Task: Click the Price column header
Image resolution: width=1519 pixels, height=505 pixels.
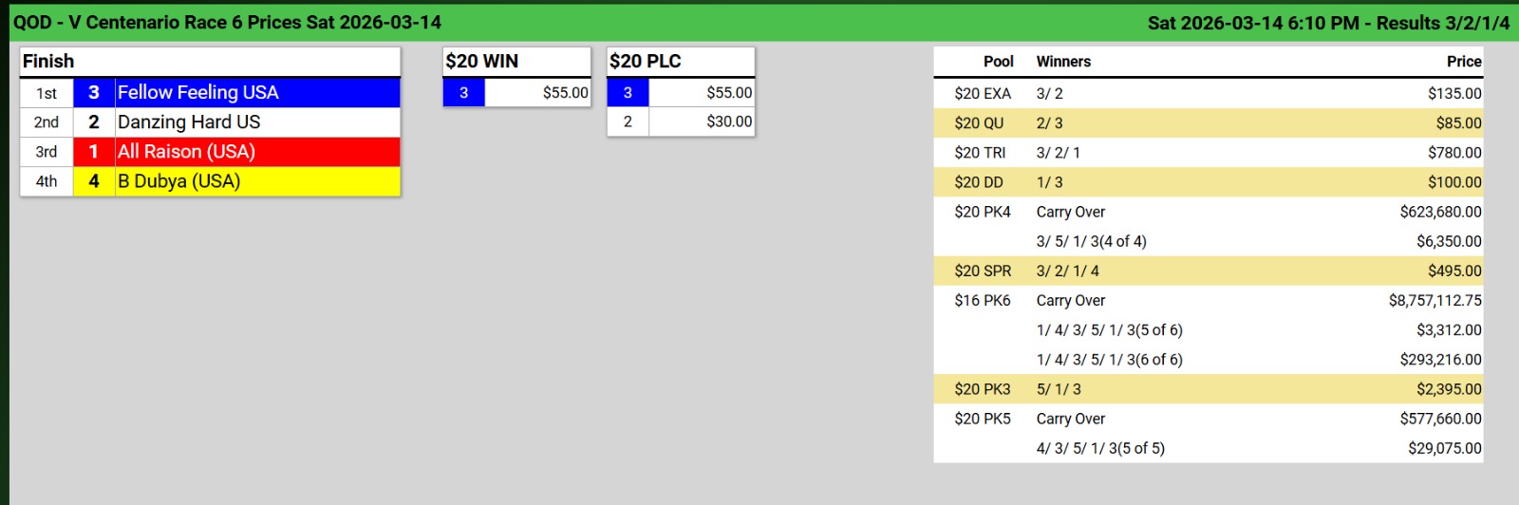Action: coord(1464,62)
